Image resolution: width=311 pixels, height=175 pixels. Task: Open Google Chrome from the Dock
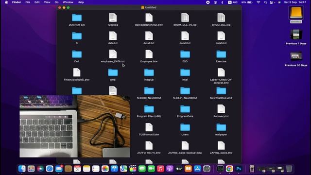point(229,169)
